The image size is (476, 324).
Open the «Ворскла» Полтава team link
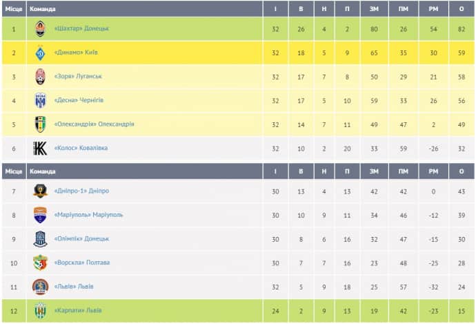(81, 263)
